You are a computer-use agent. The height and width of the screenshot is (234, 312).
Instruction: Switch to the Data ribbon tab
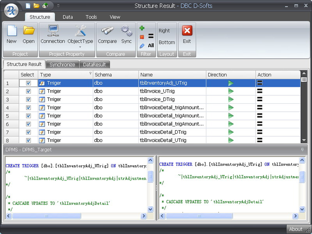tap(68, 17)
